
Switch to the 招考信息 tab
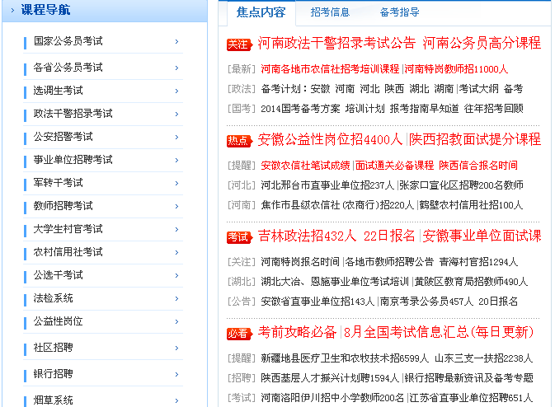[x=330, y=12]
